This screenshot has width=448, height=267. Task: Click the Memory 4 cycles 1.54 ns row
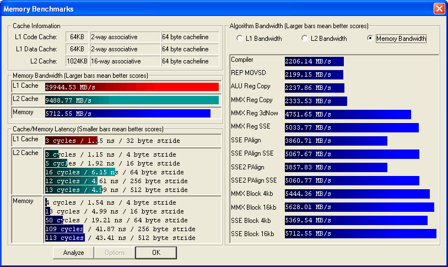click(x=111, y=202)
